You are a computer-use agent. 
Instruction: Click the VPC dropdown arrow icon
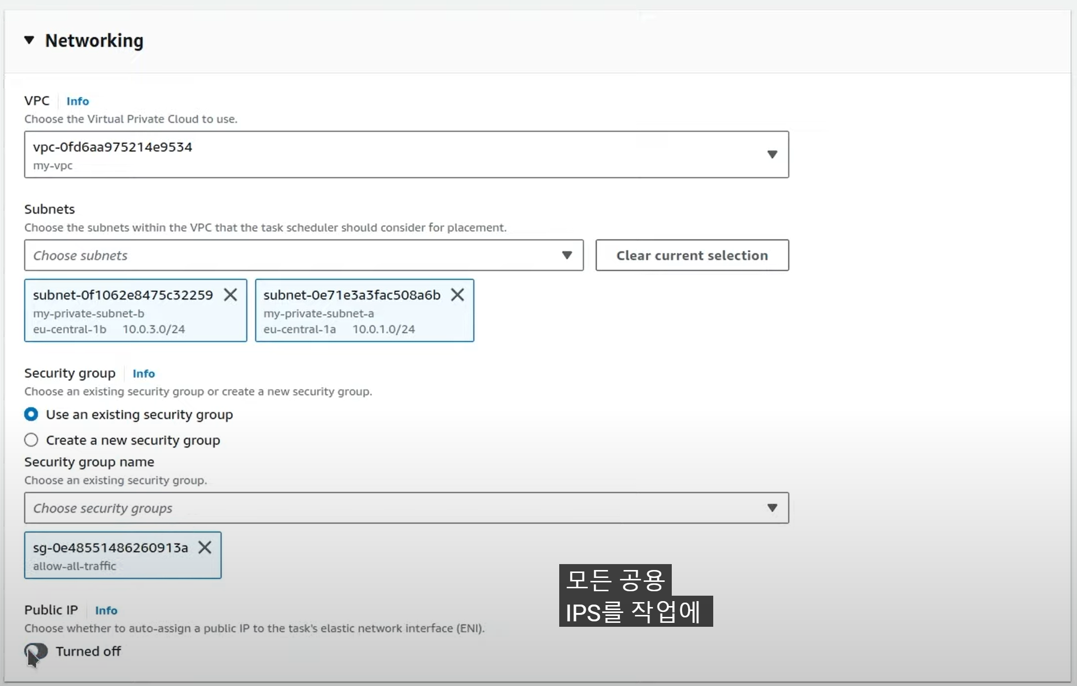tap(772, 154)
